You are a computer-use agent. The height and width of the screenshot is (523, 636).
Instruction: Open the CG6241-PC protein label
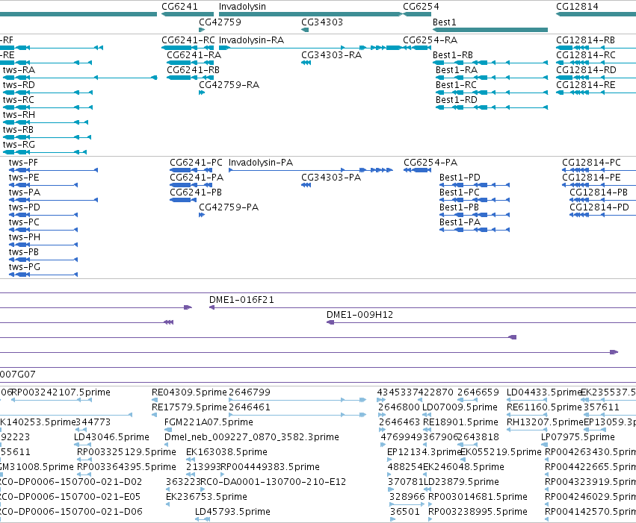tap(196, 163)
